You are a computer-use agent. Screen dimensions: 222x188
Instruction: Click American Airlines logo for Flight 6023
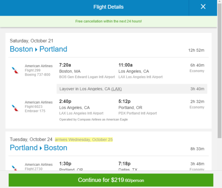[x=15, y=108]
